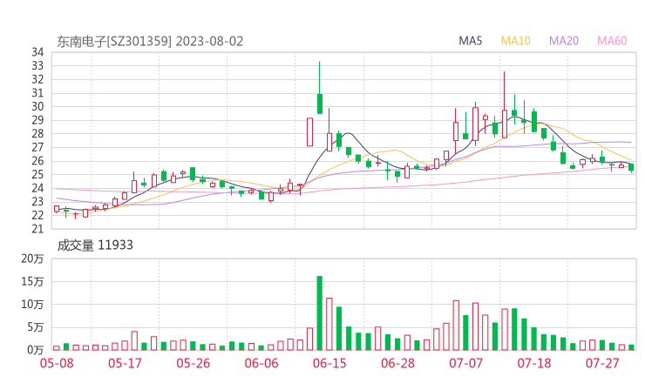Click the 06-15 date label
Image resolution: width=645 pixels, height=383 pixels.
pyautogui.click(x=329, y=363)
